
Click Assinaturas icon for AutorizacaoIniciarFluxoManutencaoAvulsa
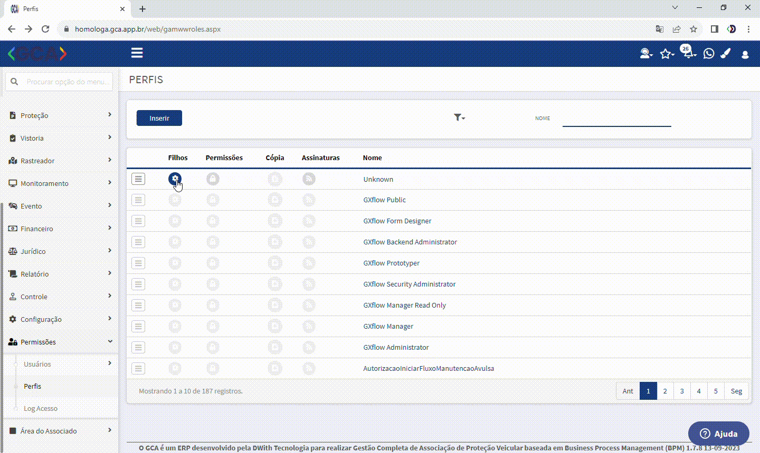click(309, 369)
